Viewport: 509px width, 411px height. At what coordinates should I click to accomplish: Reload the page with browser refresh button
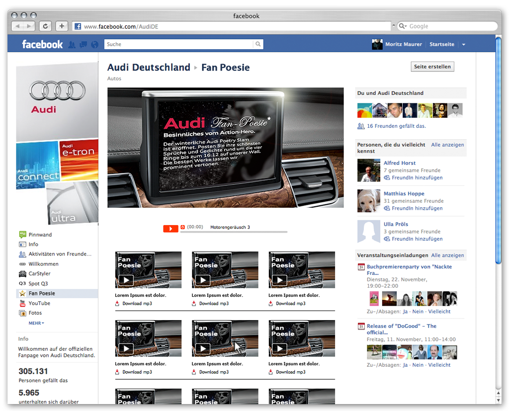[x=45, y=26]
